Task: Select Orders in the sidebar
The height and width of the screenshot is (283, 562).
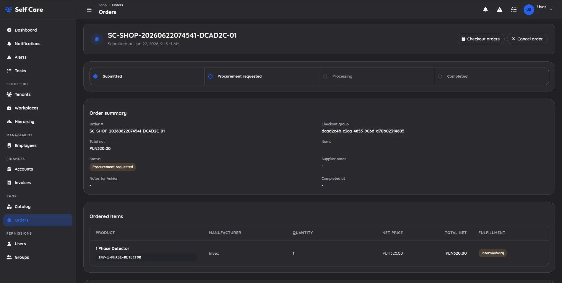Action: coord(38,220)
